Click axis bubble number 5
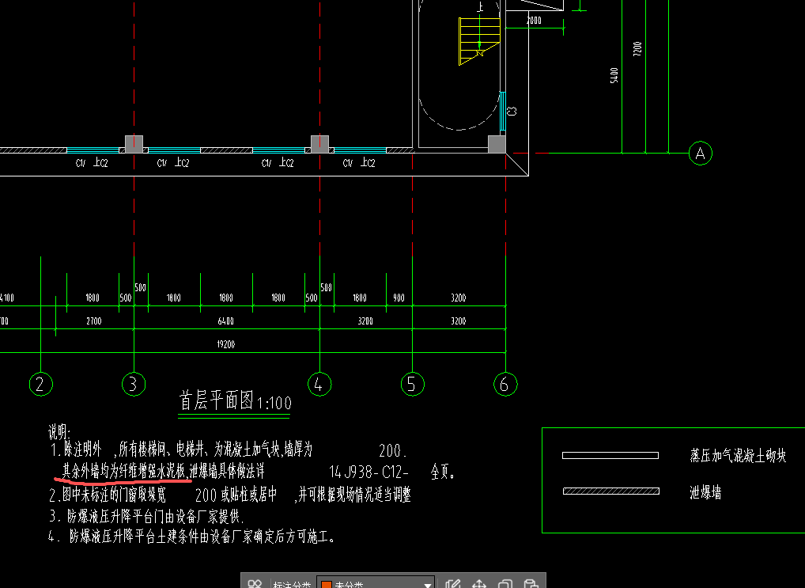This screenshot has height=588, width=805. tap(412, 385)
